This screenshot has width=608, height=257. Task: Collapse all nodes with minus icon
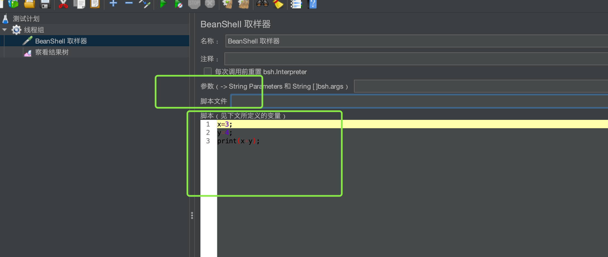coord(129,3)
